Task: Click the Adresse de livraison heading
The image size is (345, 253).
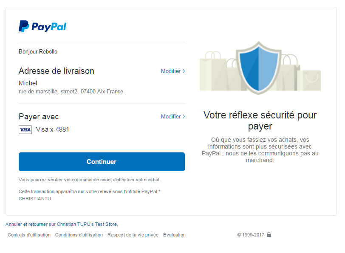Action: pyautogui.click(x=57, y=71)
